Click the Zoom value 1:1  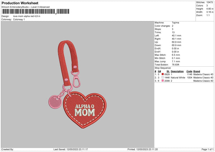208,15
